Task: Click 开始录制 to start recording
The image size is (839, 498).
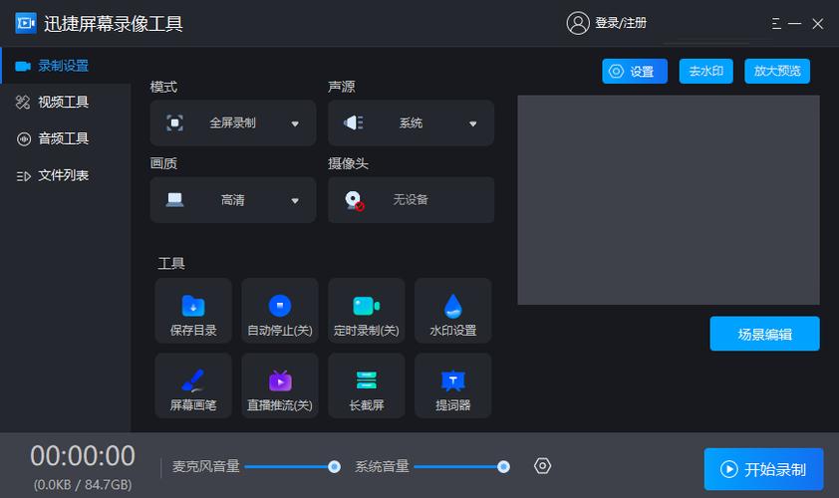Action: click(763, 469)
